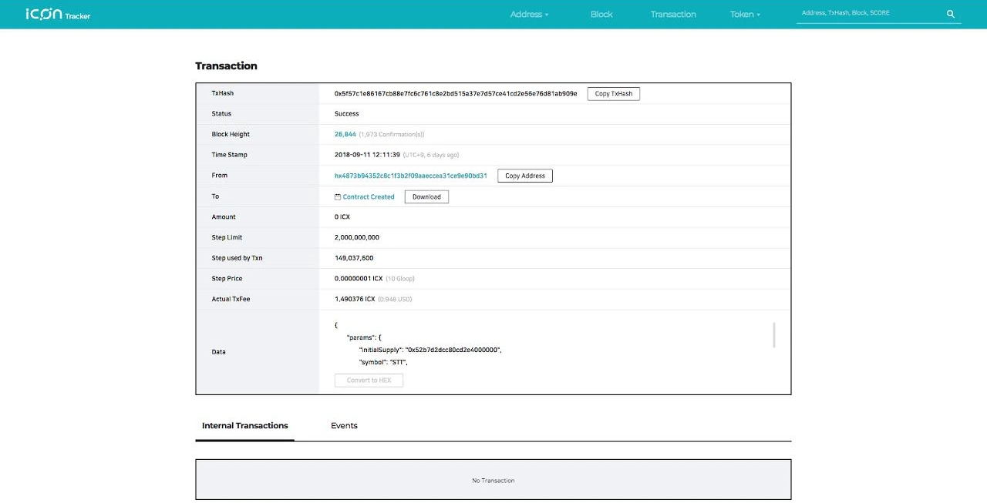Screen dimensions: 987x503
Task: Go to the Block page
Action: (x=601, y=15)
